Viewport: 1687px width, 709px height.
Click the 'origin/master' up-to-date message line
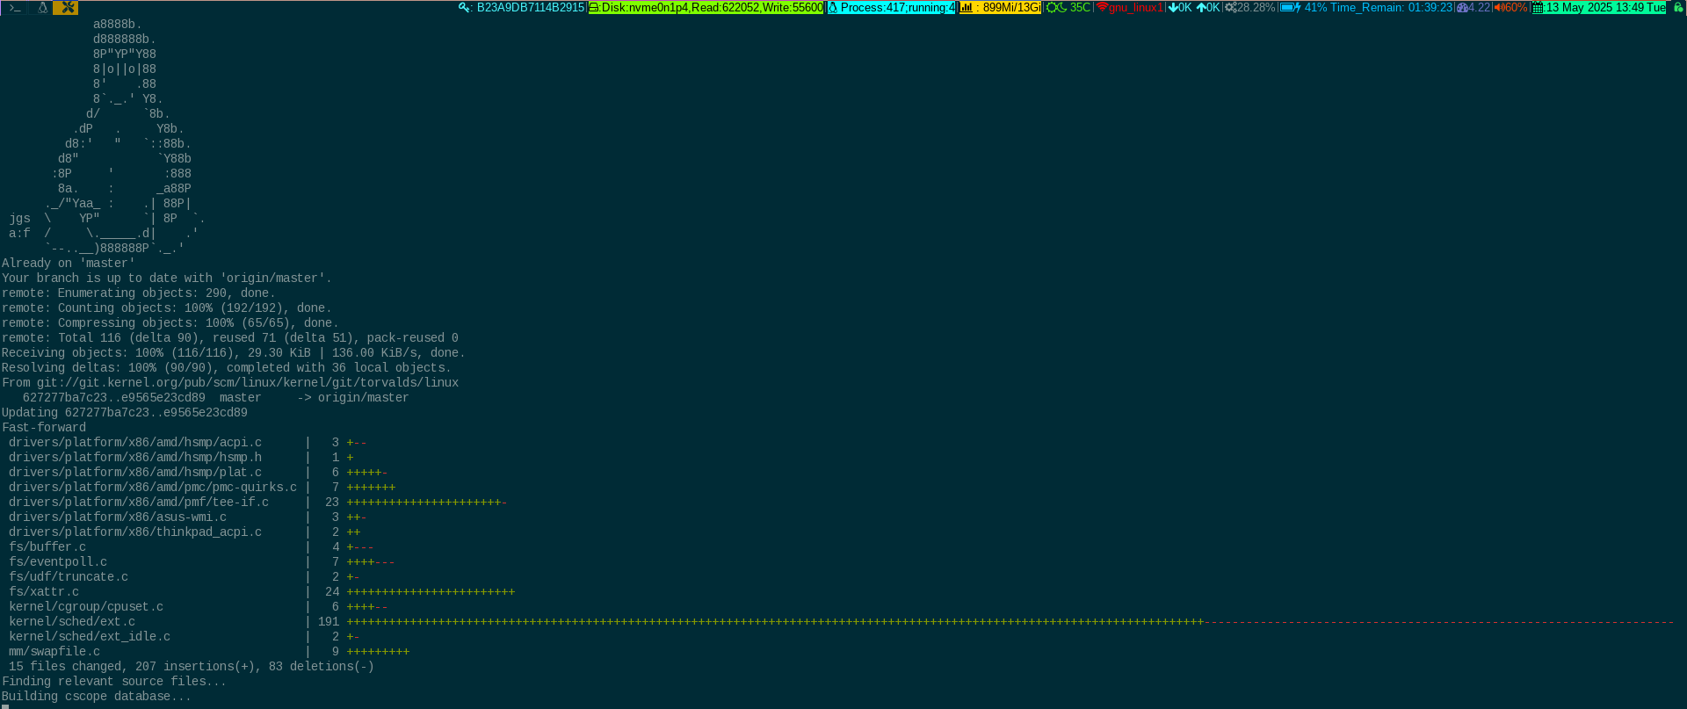click(x=167, y=278)
